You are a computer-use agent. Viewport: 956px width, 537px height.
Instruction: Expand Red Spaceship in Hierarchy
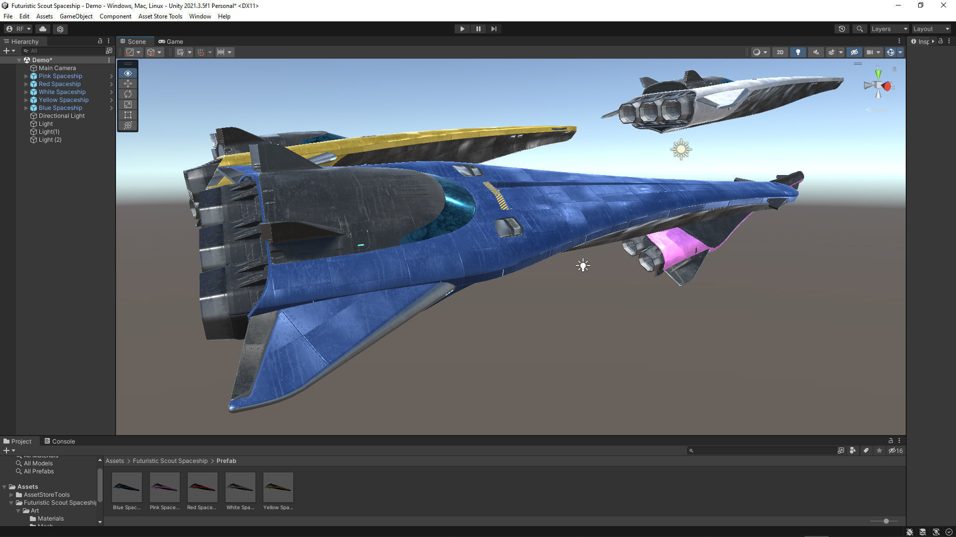[x=26, y=84]
